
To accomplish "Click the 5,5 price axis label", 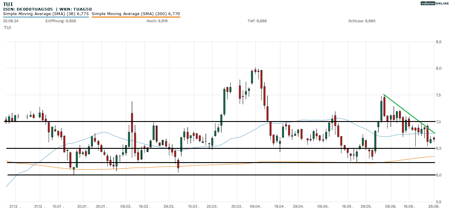I will (x=438, y=202).
